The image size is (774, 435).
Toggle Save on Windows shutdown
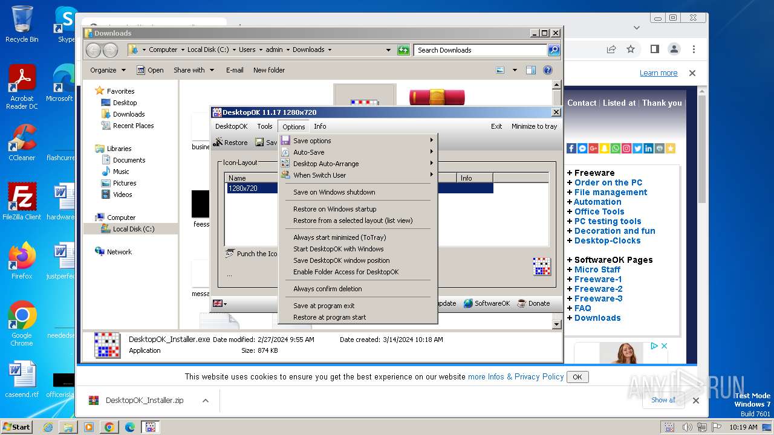tap(357, 192)
